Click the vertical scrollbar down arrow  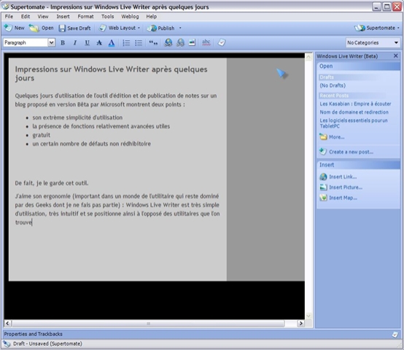click(x=308, y=316)
